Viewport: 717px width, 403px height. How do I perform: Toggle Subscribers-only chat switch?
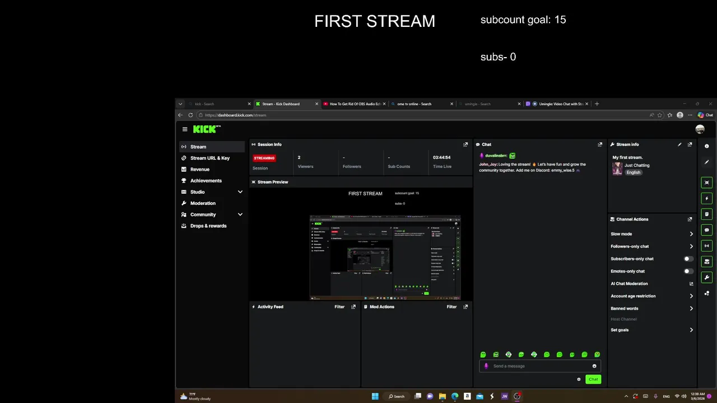[688, 259]
